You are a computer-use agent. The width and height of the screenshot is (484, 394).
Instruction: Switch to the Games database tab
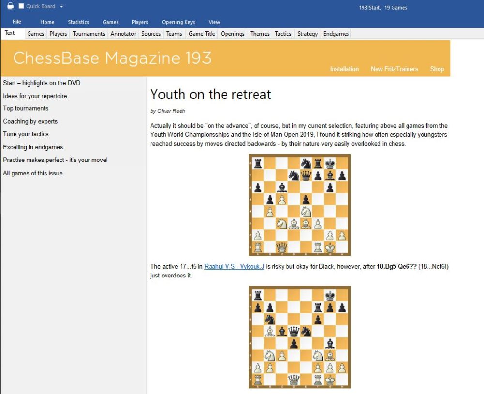click(35, 34)
